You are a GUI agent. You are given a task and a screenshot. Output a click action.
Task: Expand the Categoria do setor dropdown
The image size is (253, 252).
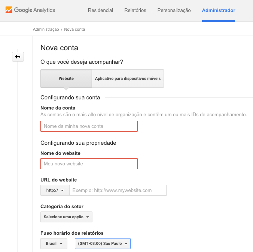[x=66, y=217]
